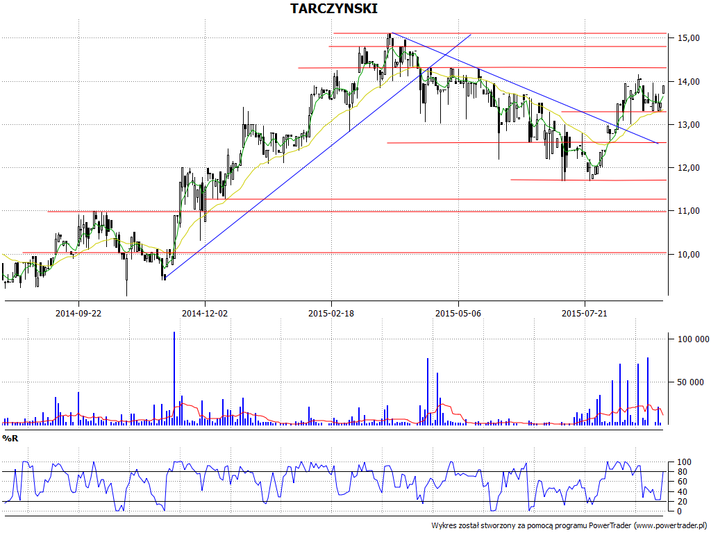711x533 pixels.
Task: Select the 2014-12-02 date label
Action: (x=205, y=313)
